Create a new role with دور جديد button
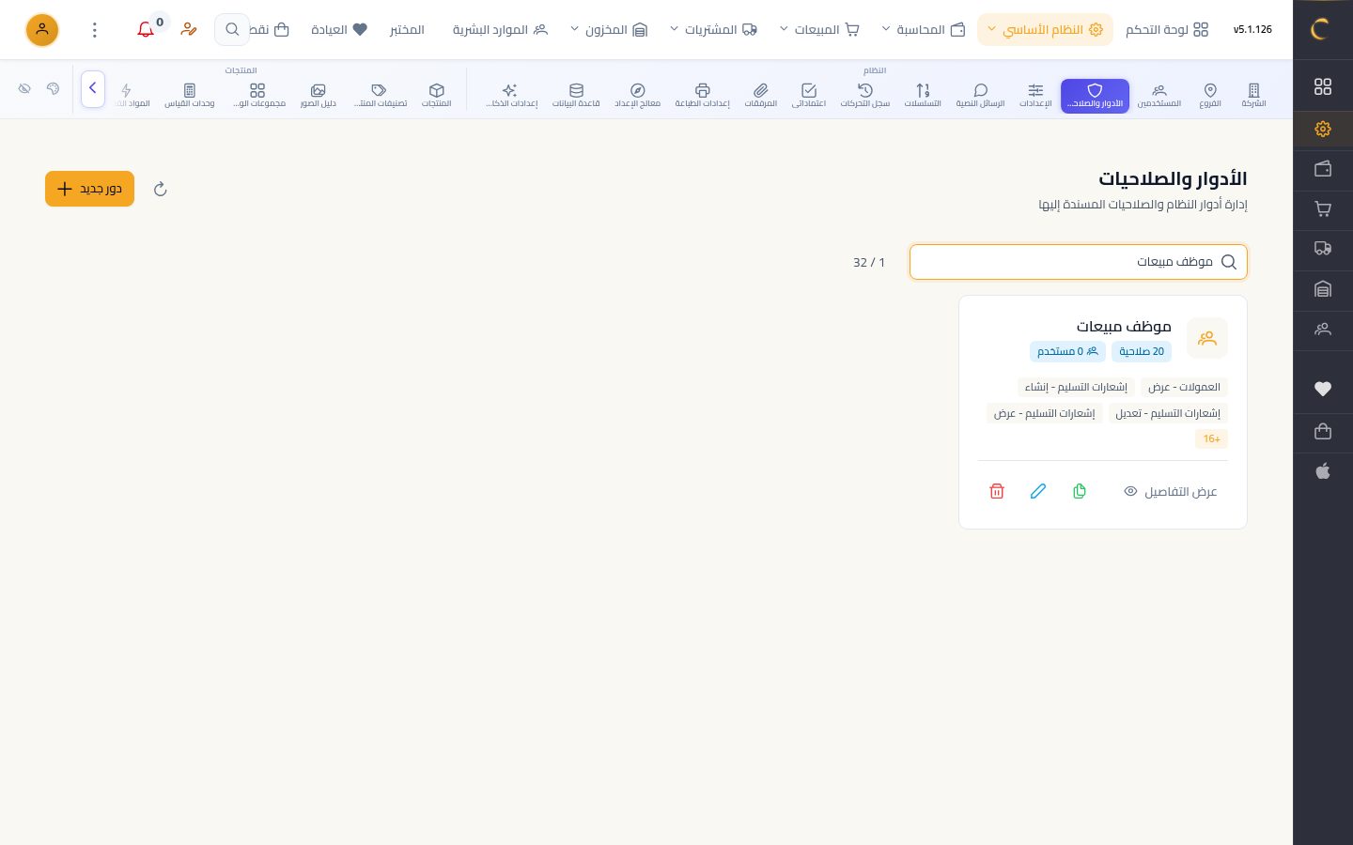1353x845 pixels. pyautogui.click(x=89, y=189)
